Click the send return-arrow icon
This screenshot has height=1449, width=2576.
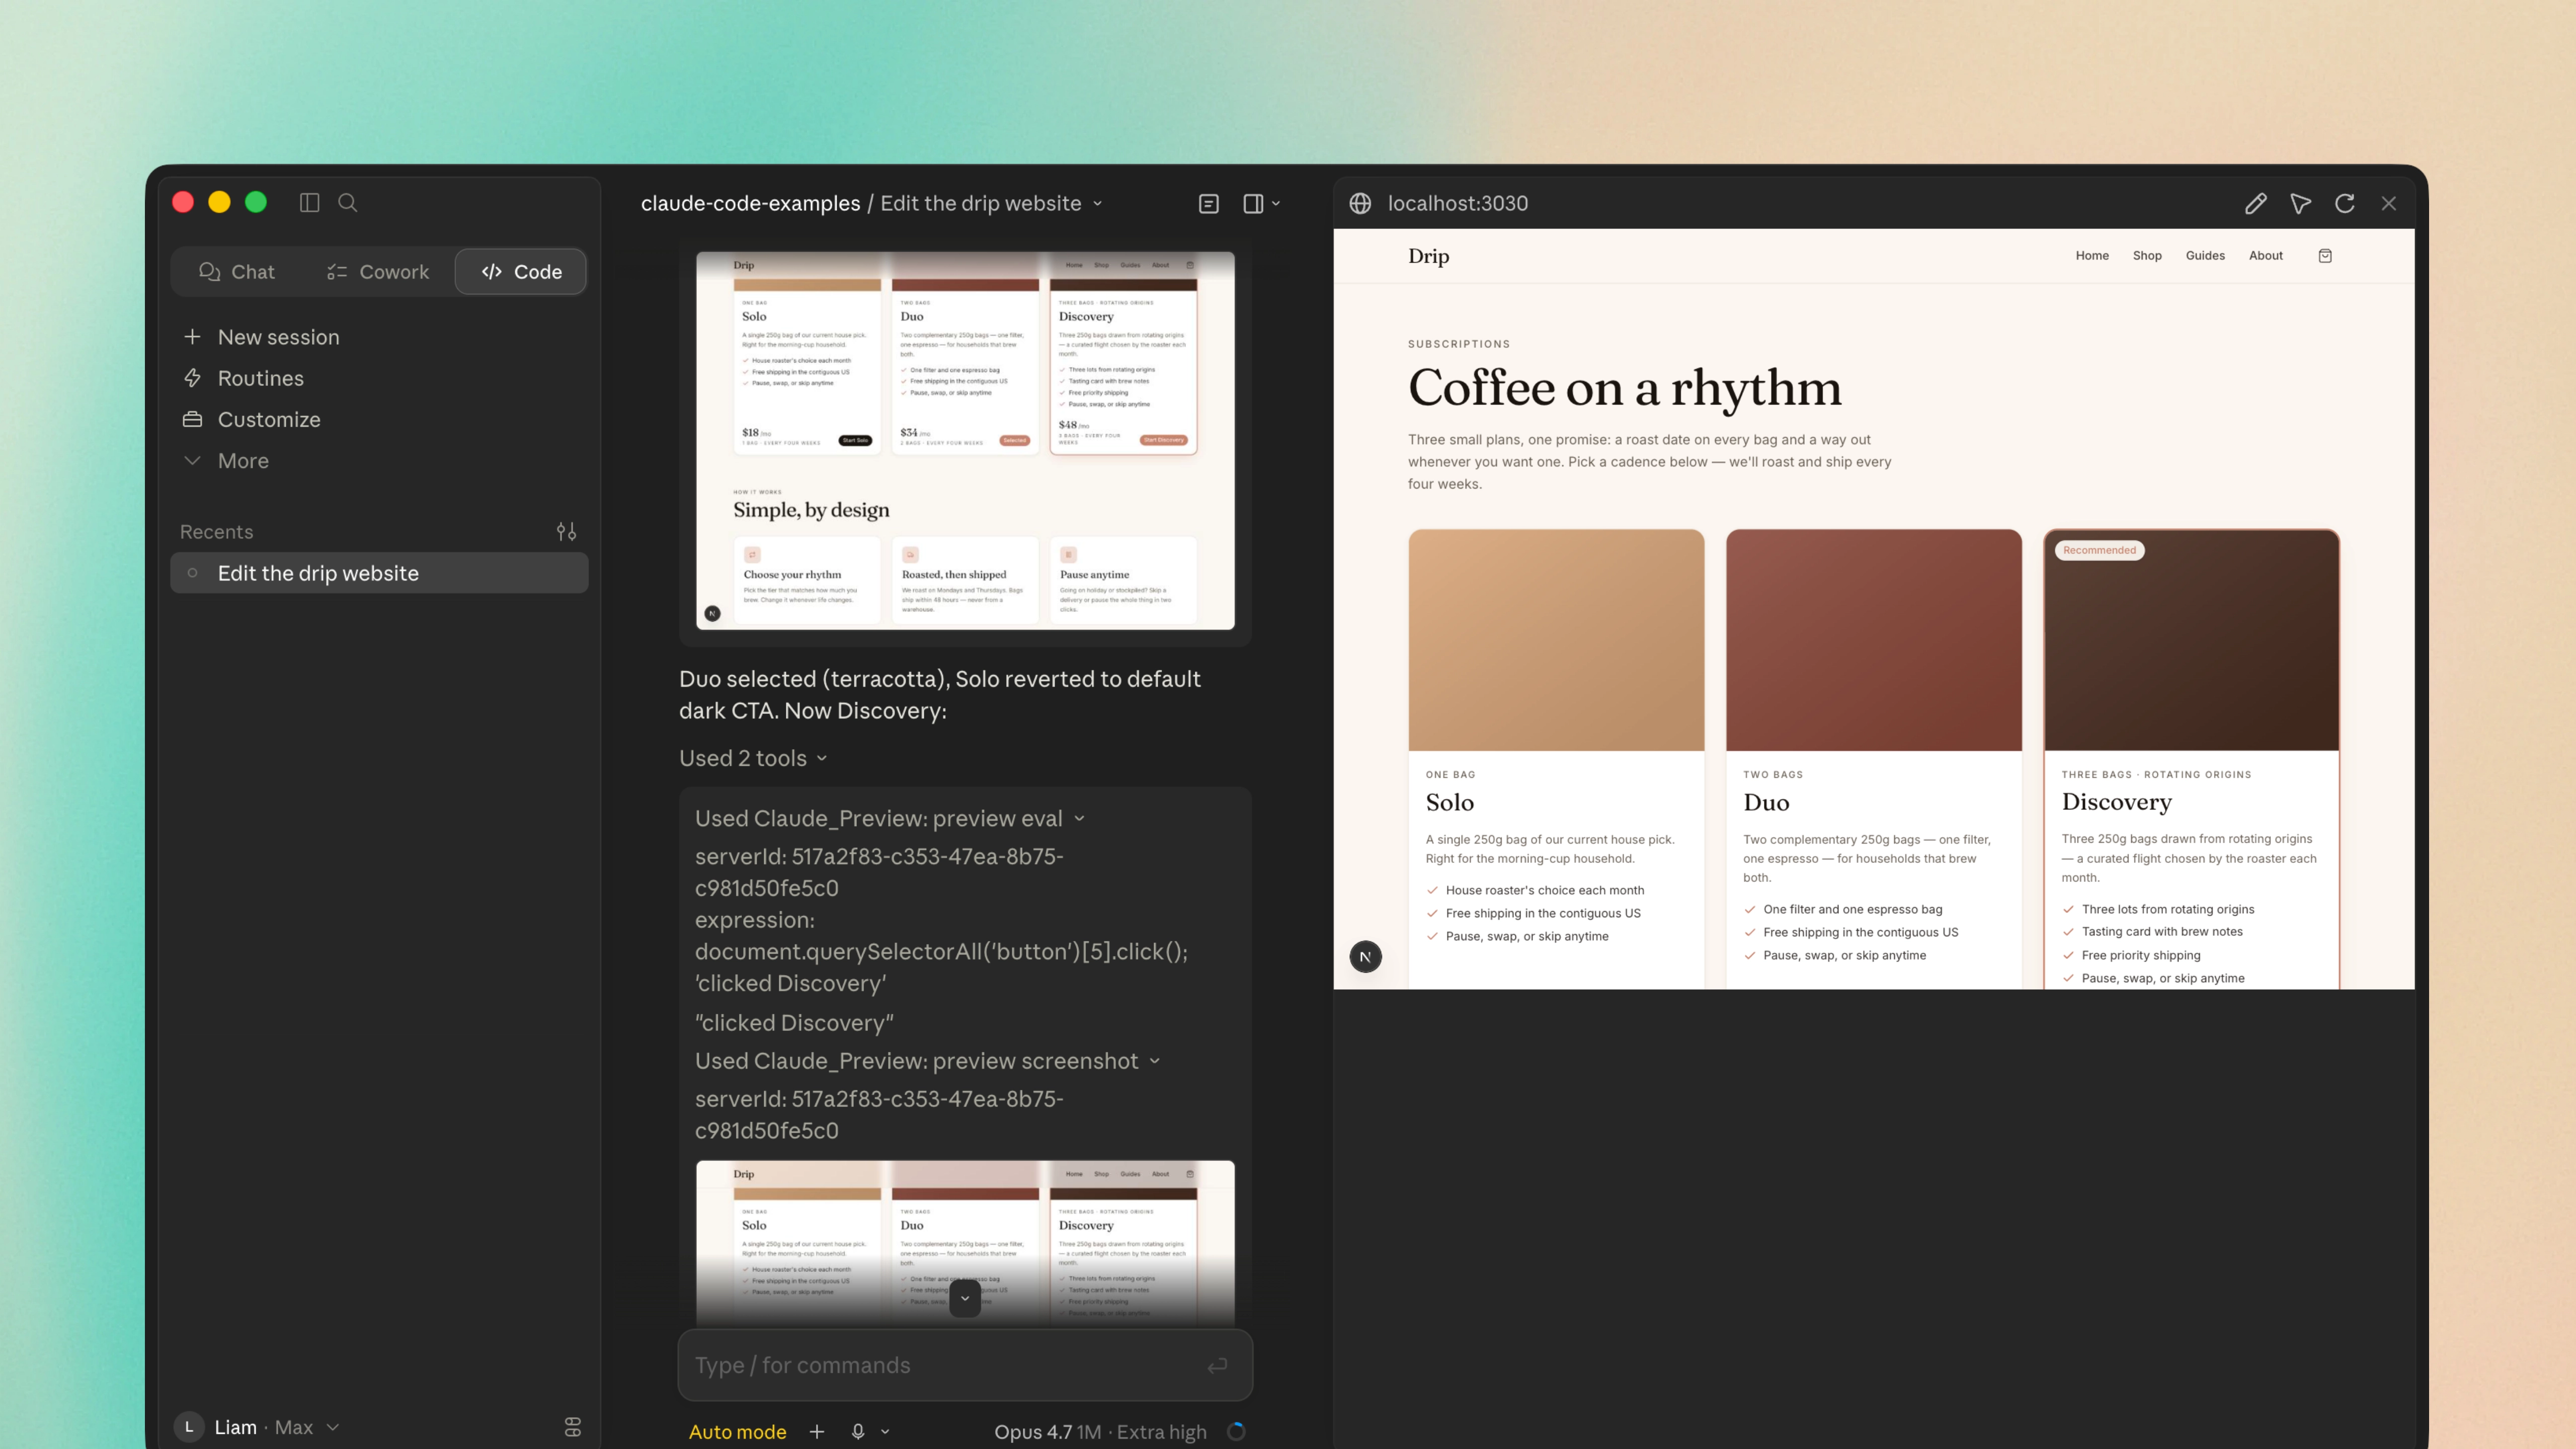click(1217, 1366)
